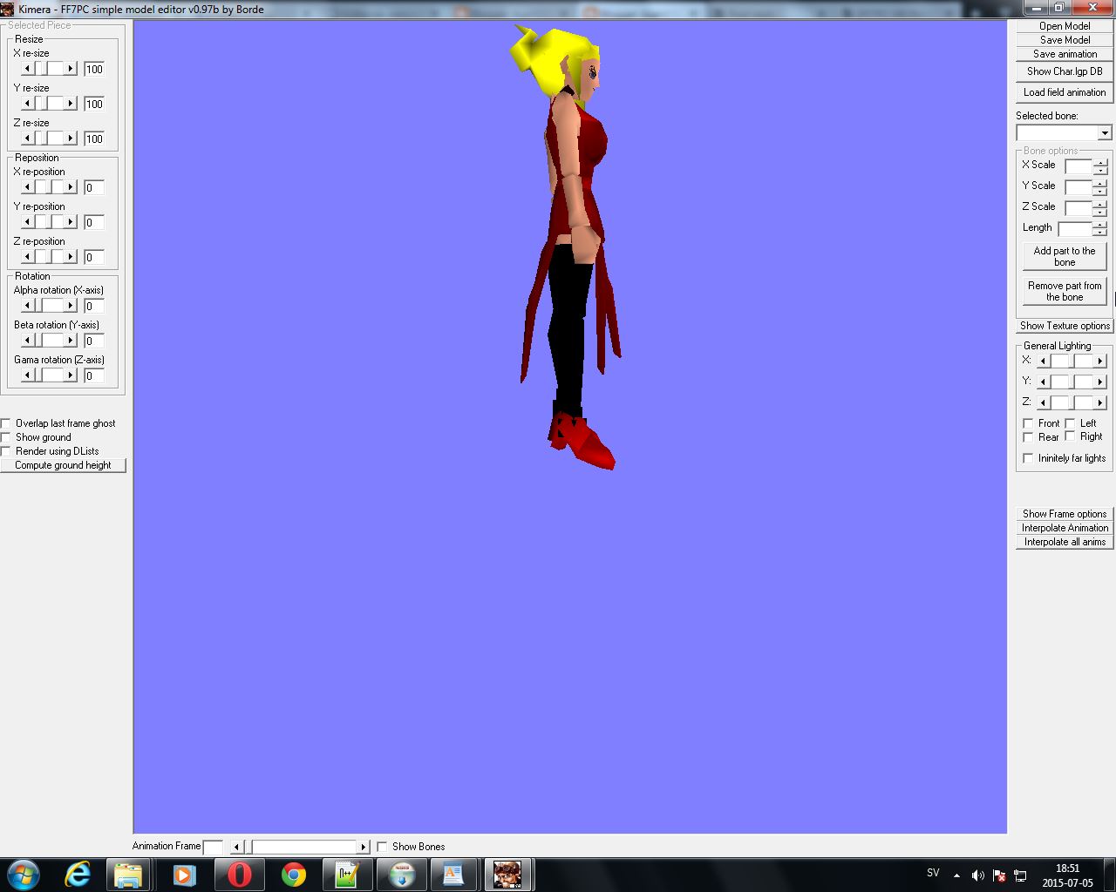Enable Rear lighting checkbox
The width and height of the screenshot is (1116, 892).
[1028, 437]
